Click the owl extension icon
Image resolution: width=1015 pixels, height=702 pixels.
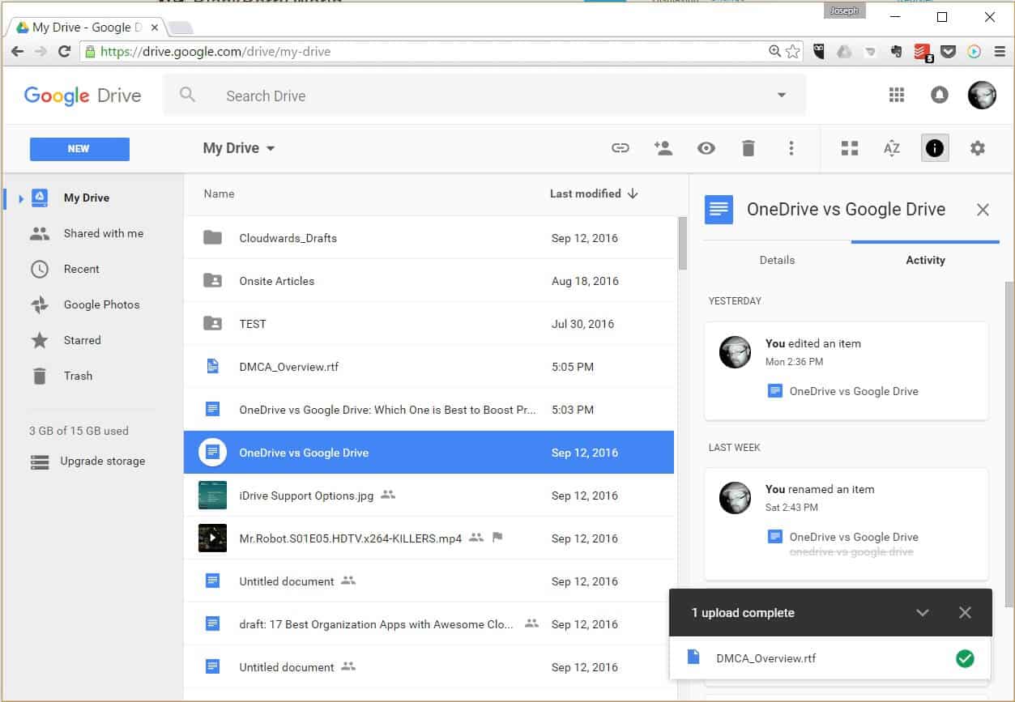click(x=819, y=51)
